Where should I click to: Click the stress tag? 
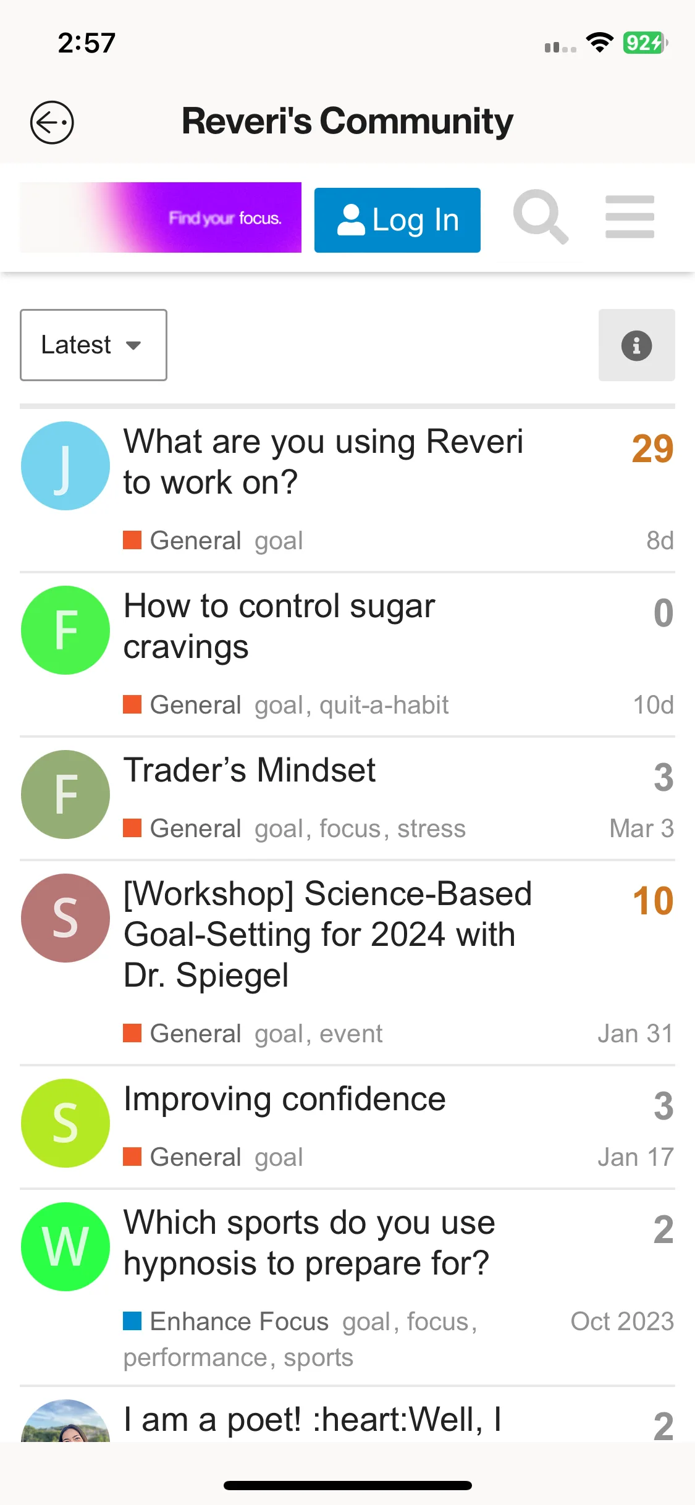click(x=431, y=828)
